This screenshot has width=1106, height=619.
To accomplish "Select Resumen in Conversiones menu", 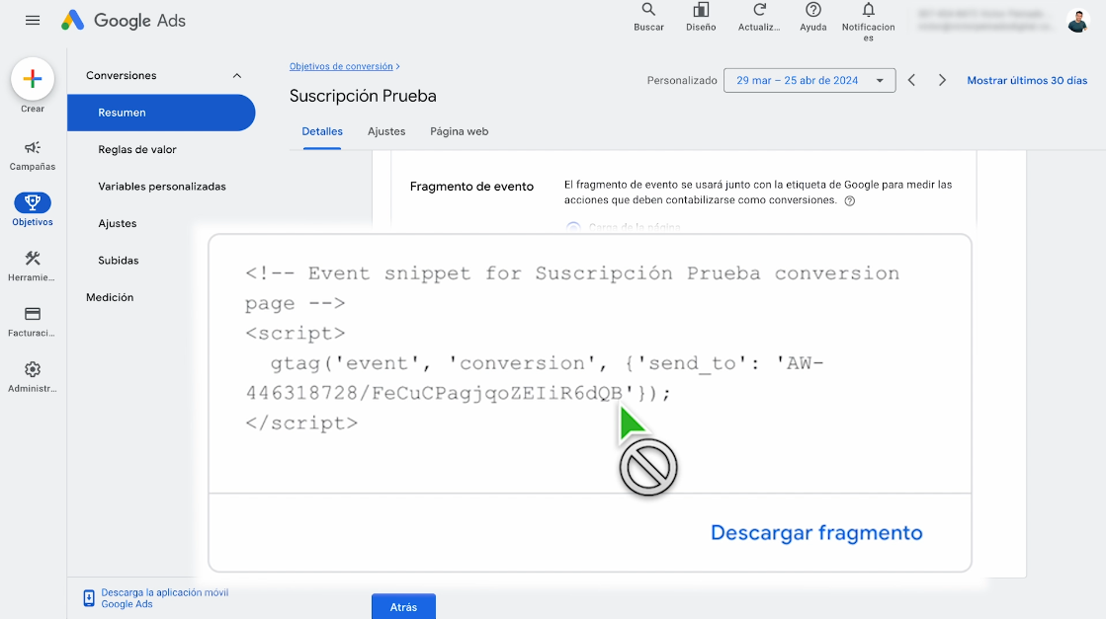I will [x=161, y=113].
